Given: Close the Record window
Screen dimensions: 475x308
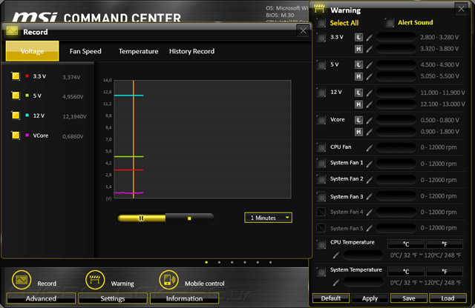Looking at the screenshot, I should [x=304, y=30].
